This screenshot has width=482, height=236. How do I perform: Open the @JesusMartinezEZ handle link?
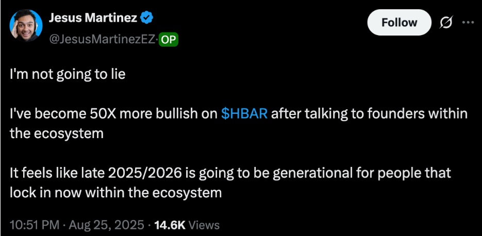point(102,39)
